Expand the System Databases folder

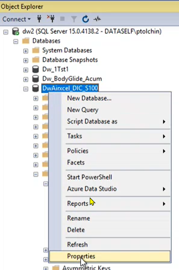pyautogui.click(x=26, y=51)
